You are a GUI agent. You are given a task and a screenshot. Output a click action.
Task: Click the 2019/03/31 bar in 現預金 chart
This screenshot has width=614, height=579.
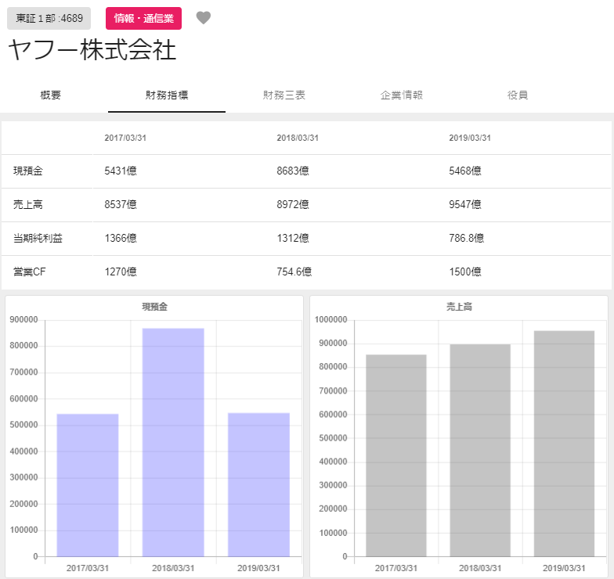(258, 485)
